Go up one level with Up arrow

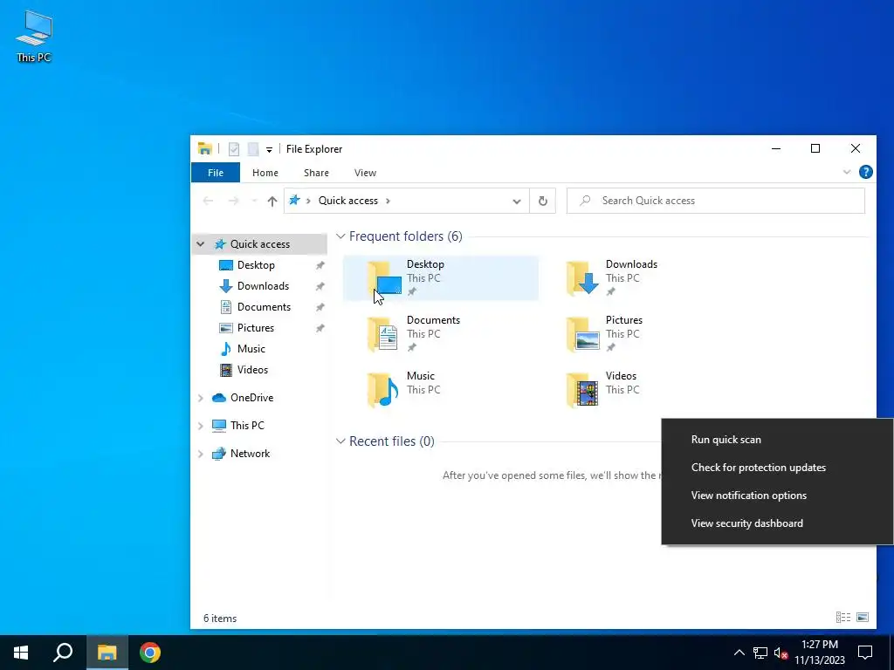click(272, 201)
